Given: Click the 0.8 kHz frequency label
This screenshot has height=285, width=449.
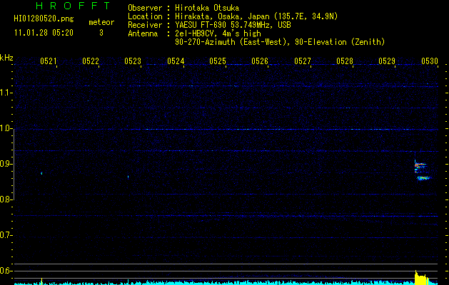Looking at the screenshot, I should [x=6, y=199].
